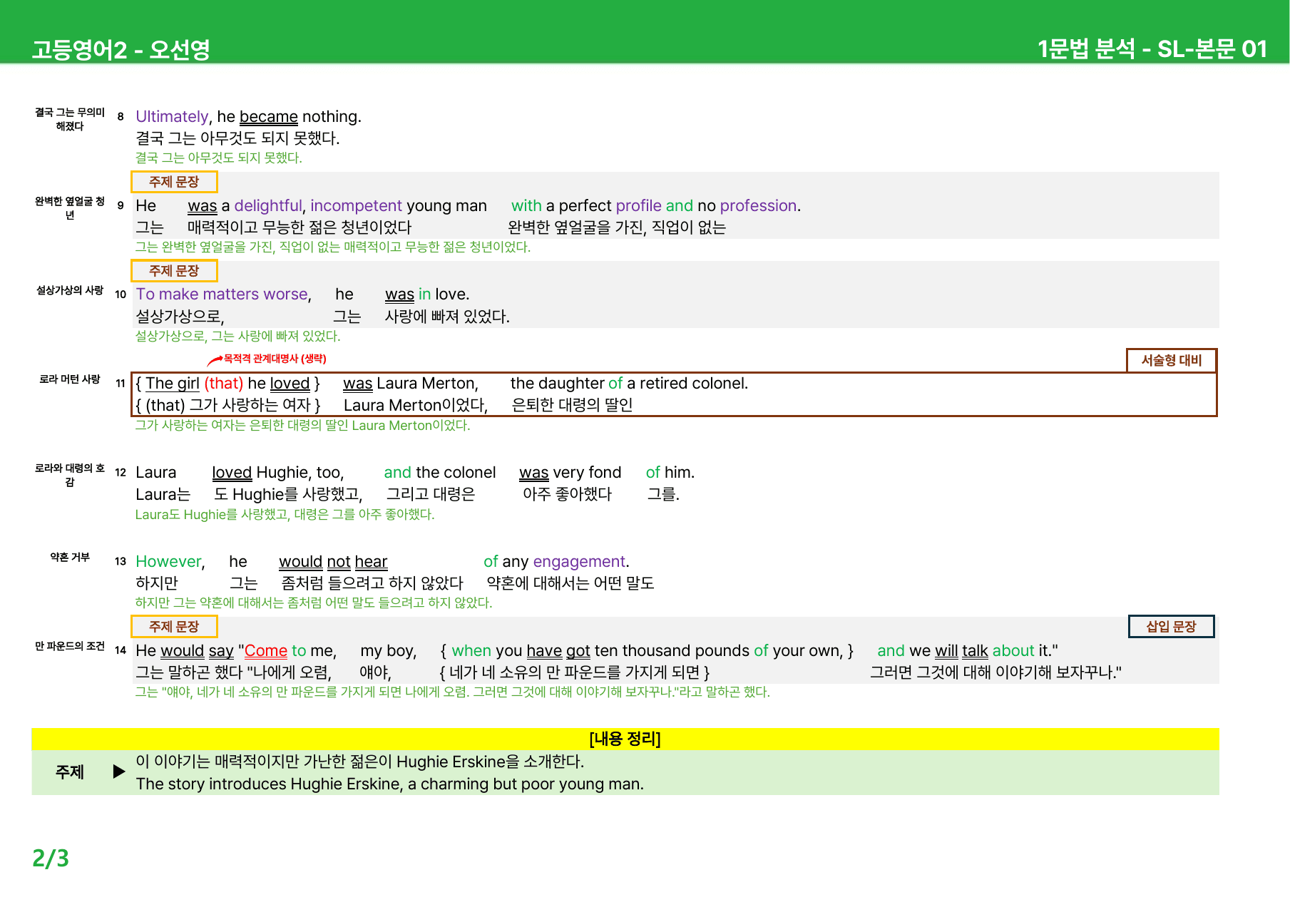
Task: Click the yellow 내용 정리 header bar
Action: coord(625,739)
